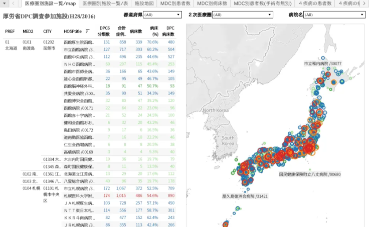The height and width of the screenshot is (227, 369).
Task: Click the MED2 column header
Action: [28, 31]
